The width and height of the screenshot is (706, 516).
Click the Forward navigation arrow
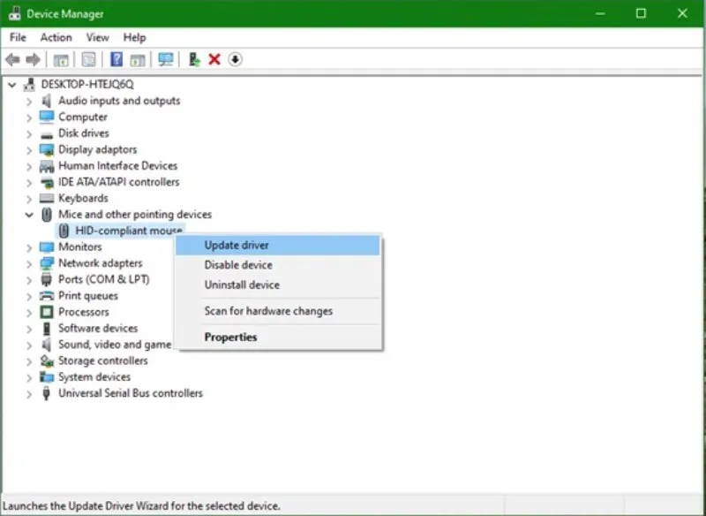(34, 59)
